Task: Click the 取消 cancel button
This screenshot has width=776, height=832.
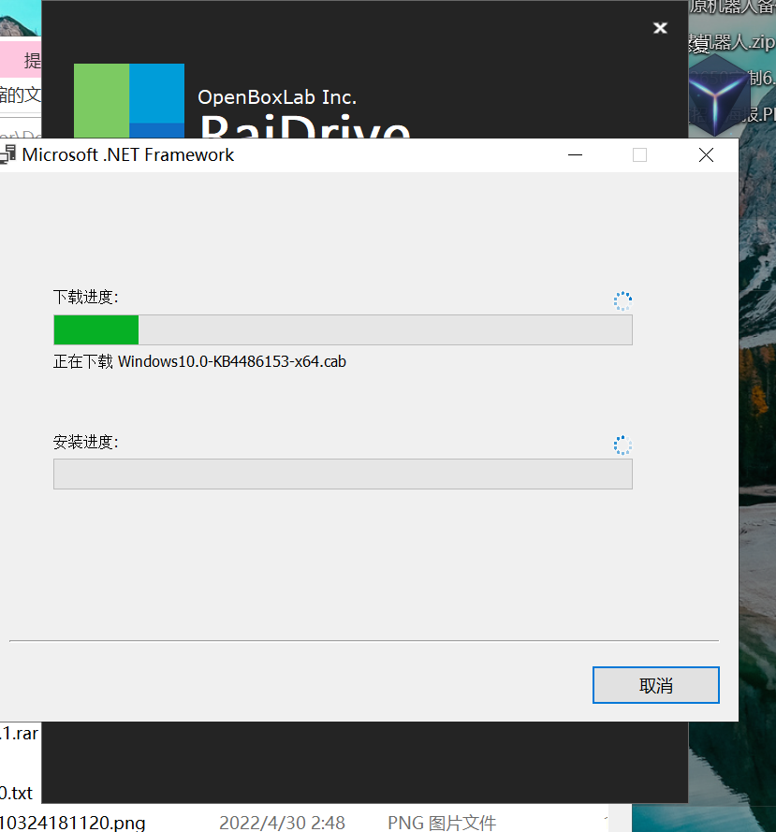Action: pos(655,685)
